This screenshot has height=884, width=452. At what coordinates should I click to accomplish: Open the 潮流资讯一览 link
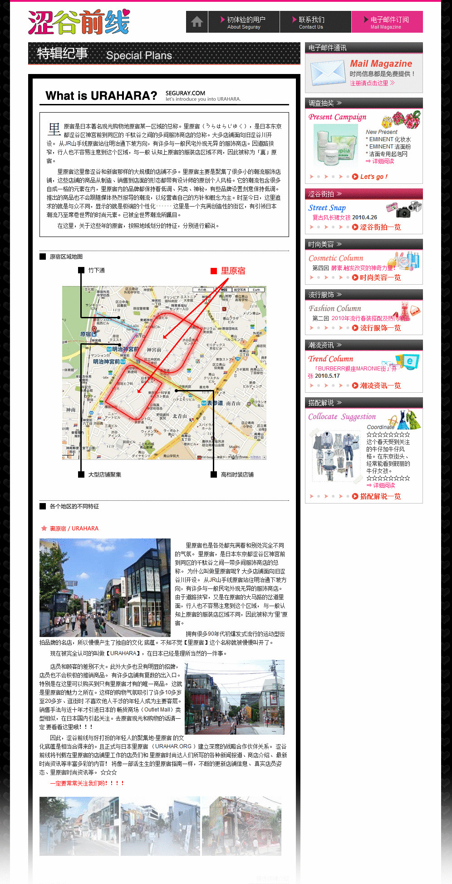pyautogui.click(x=377, y=385)
